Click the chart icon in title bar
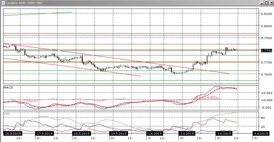This screenshot has height=142, width=274. pos(3,3)
